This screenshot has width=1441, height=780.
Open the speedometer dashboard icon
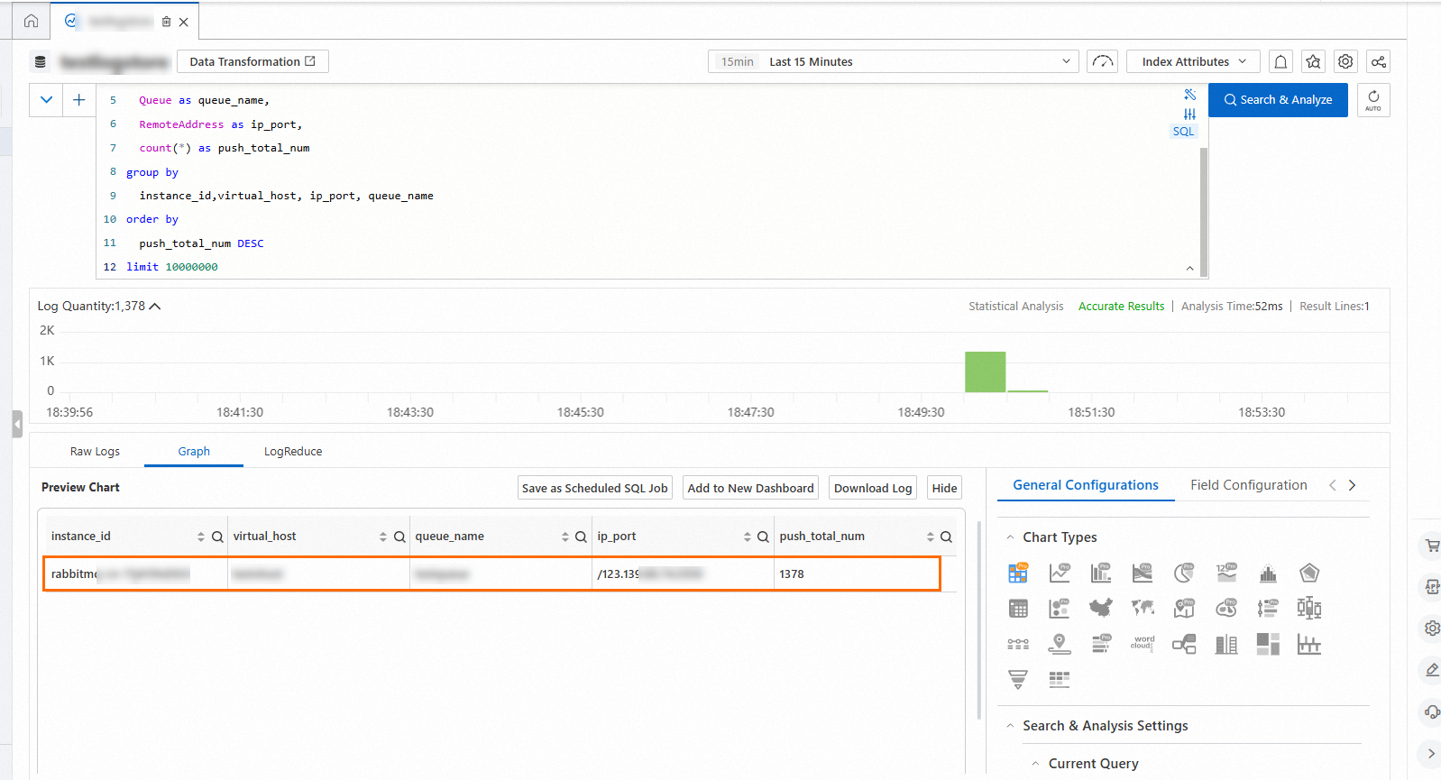(x=1102, y=61)
